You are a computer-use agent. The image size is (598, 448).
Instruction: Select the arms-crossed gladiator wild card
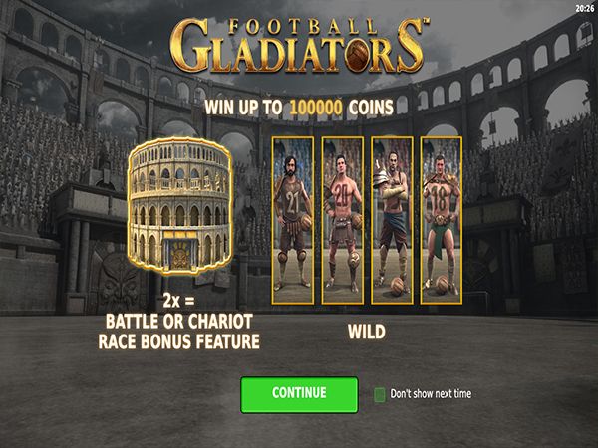[x=392, y=220]
